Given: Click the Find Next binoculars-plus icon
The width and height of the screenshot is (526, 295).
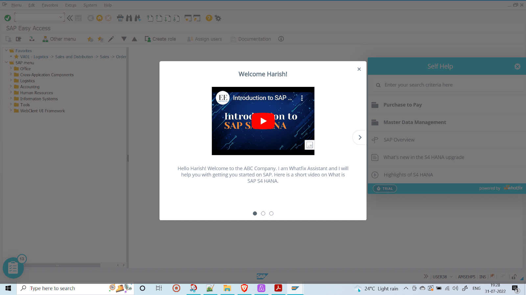Looking at the screenshot, I should (x=138, y=18).
